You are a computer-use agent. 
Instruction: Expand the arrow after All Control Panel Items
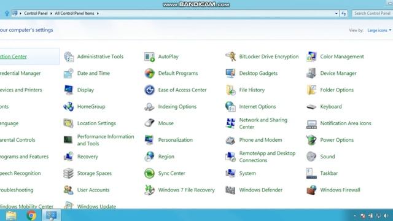(98, 14)
